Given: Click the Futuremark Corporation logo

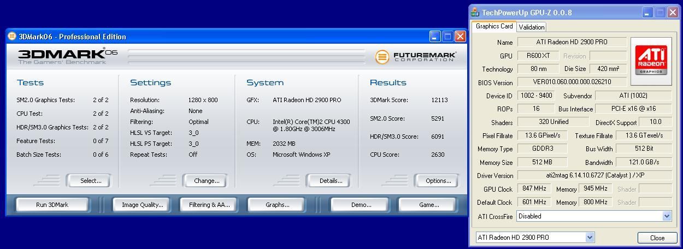Looking at the screenshot, I should coord(416,56).
